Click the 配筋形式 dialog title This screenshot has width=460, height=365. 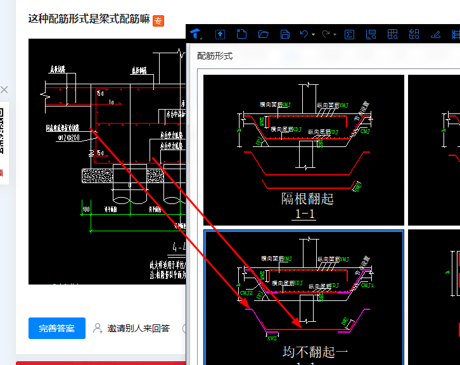(x=215, y=56)
